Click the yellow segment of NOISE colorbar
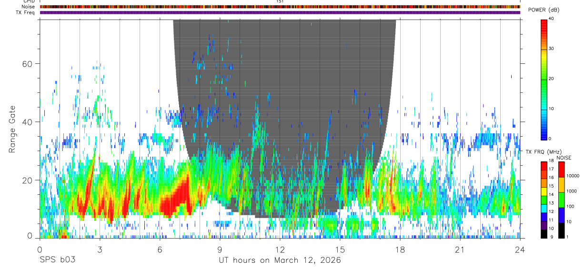This screenshot has width=585, height=270. click(562, 185)
